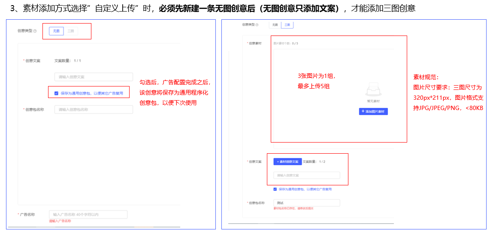
Task: Click the plus icon on 添加图片素材
Action: [363, 111]
